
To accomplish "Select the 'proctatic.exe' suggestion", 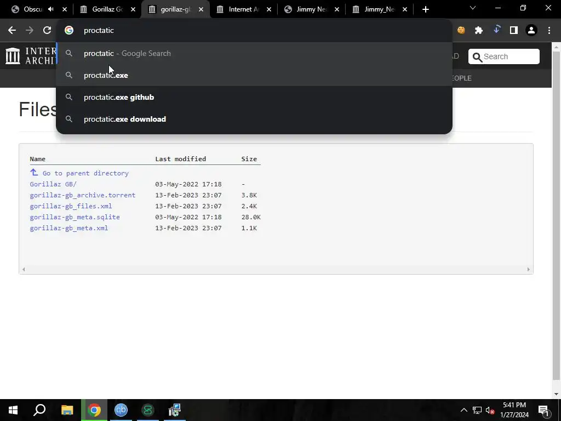I will 254,75.
